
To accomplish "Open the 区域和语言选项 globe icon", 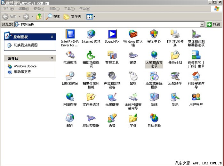I will pos(154,55).
